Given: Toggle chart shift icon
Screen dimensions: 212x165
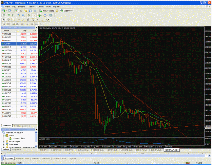Looking at the screenshot, I should tap(34, 15).
